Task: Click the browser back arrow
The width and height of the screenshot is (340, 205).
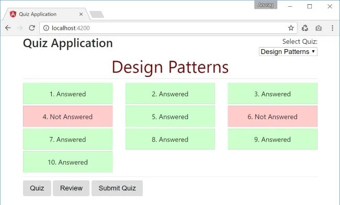Action: [8, 28]
